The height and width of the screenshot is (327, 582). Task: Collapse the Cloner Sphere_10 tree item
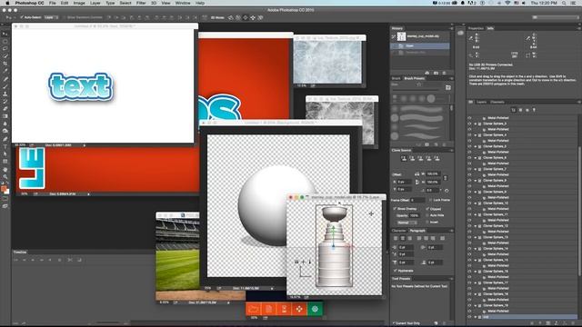click(x=475, y=203)
